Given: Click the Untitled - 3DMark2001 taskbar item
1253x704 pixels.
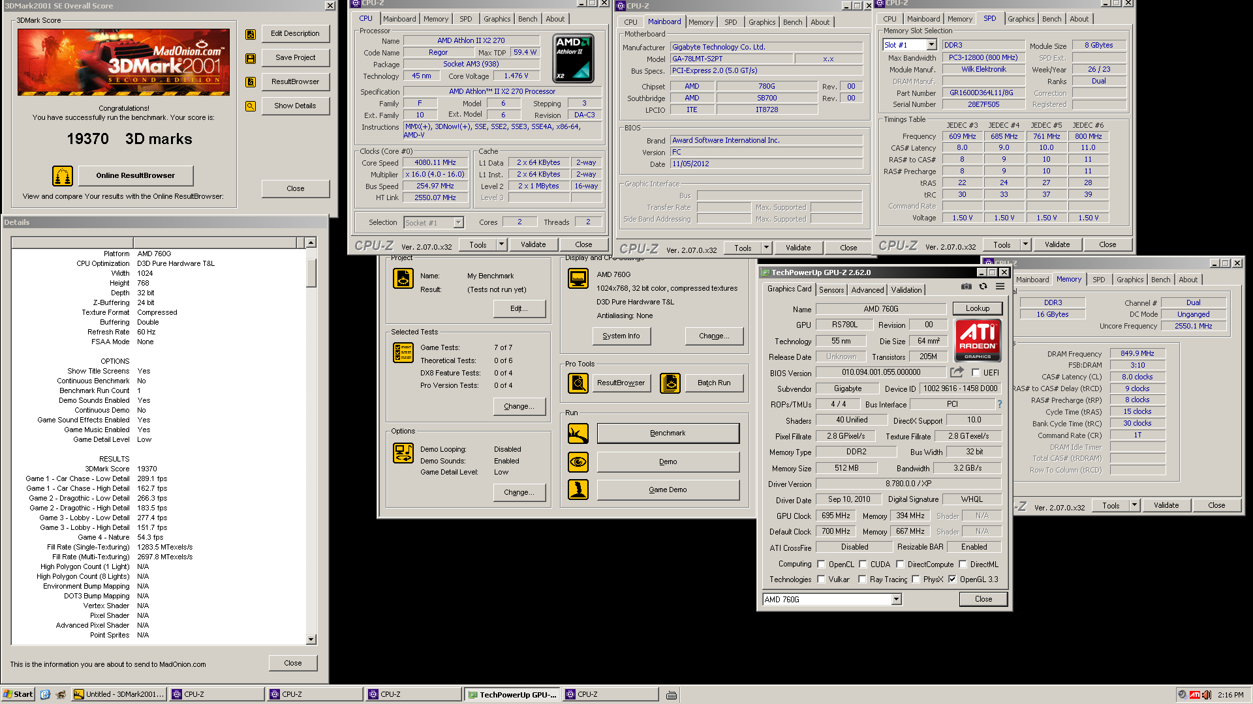Looking at the screenshot, I should pos(118,695).
